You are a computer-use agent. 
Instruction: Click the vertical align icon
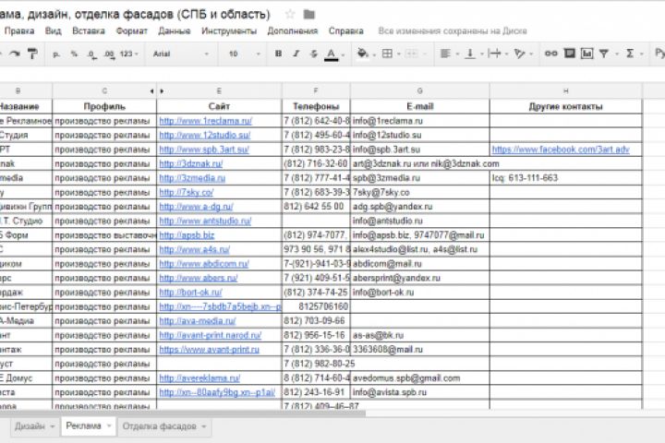pyautogui.click(x=470, y=54)
